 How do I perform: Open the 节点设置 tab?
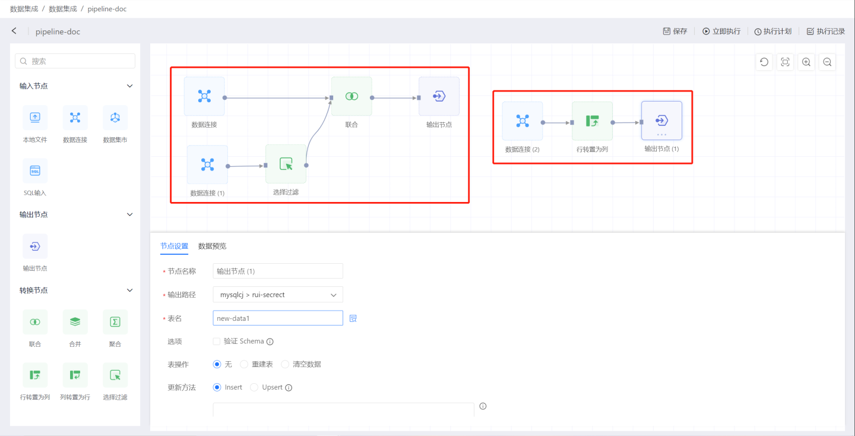(174, 246)
